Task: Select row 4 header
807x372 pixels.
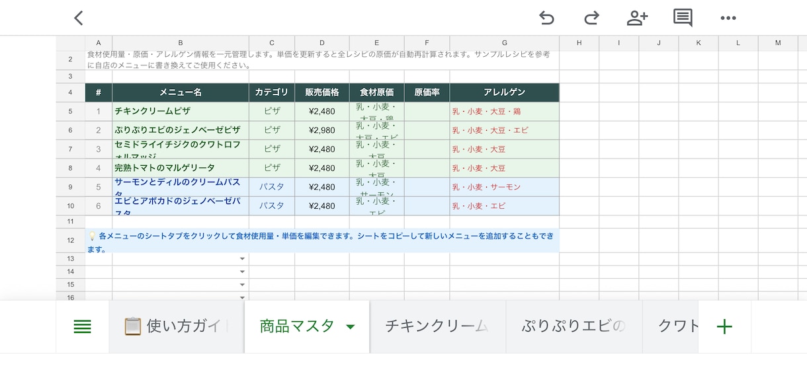Action: [x=70, y=93]
